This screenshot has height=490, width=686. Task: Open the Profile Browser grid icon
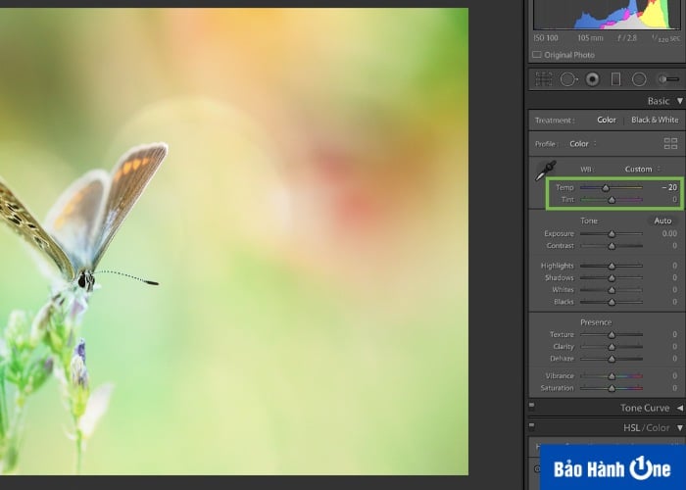click(670, 143)
